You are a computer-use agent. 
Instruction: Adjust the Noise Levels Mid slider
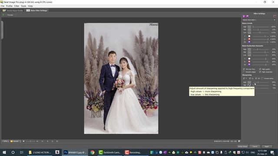[x=261, y=30]
